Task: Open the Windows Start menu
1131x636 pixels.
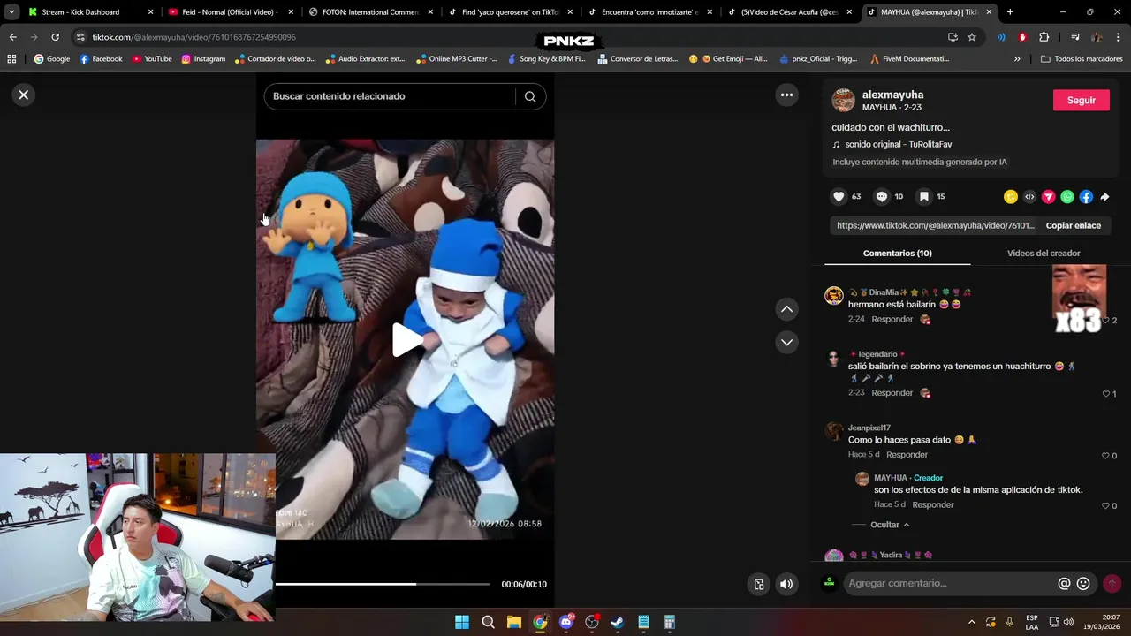Action: (x=462, y=622)
